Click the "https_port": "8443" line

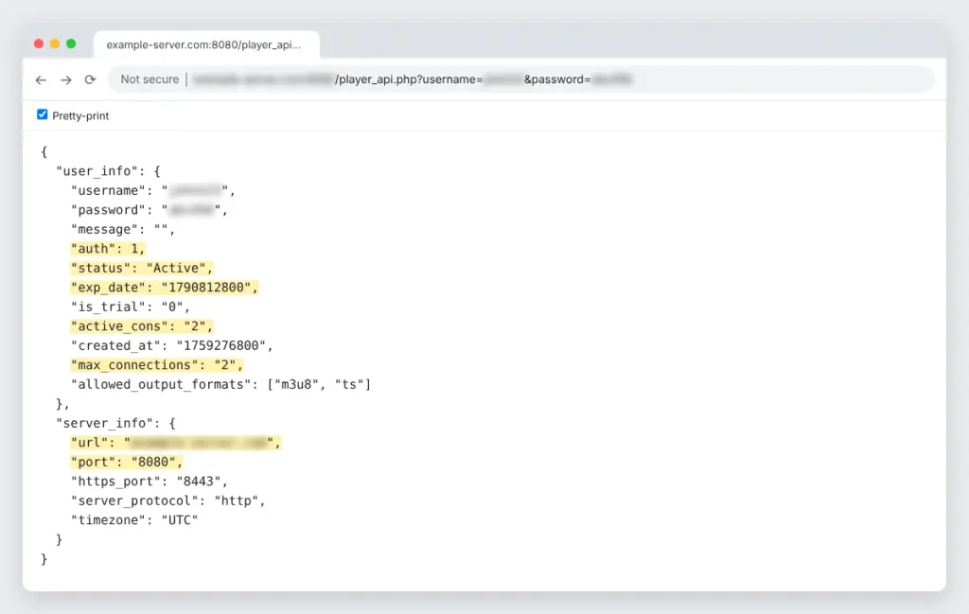[x=150, y=482]
